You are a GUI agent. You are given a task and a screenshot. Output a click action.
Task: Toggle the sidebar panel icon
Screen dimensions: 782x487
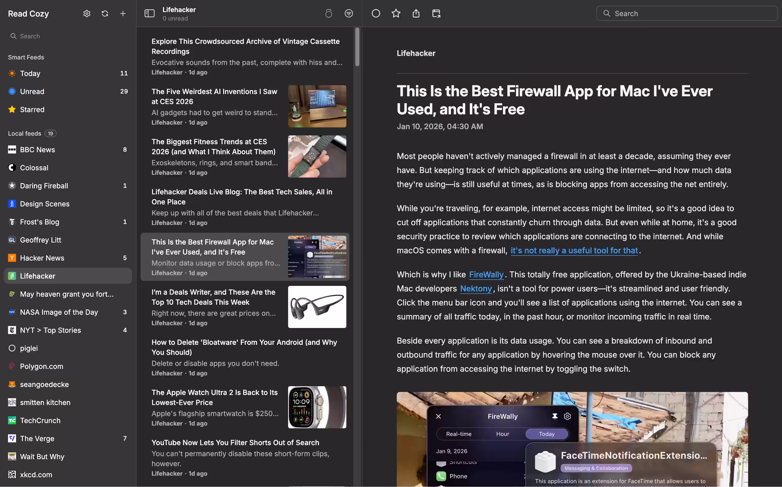149,14
